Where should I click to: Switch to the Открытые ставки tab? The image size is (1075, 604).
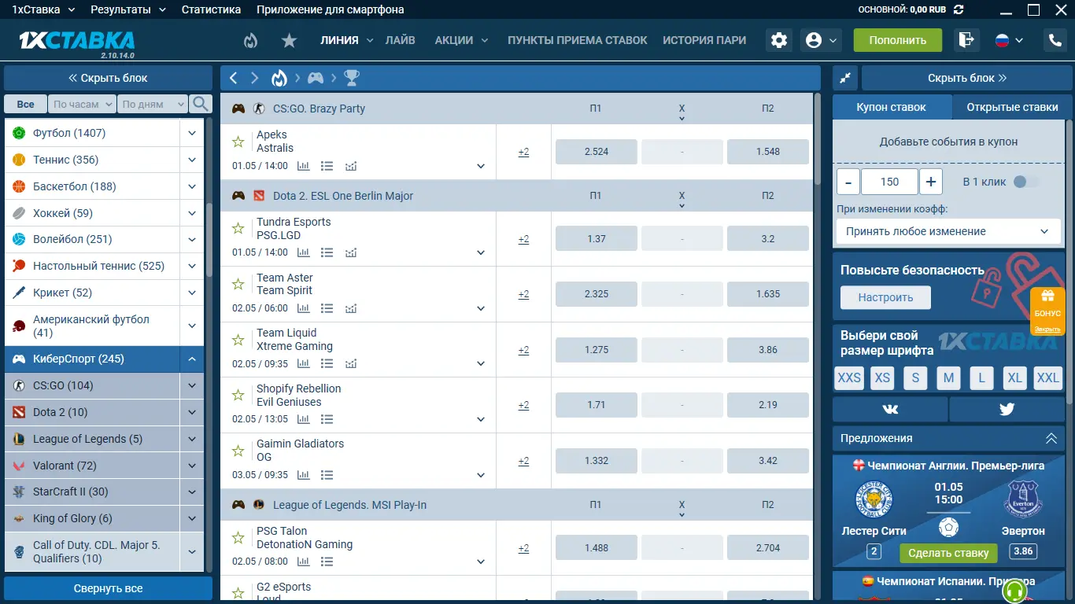tap(1012, 107)
